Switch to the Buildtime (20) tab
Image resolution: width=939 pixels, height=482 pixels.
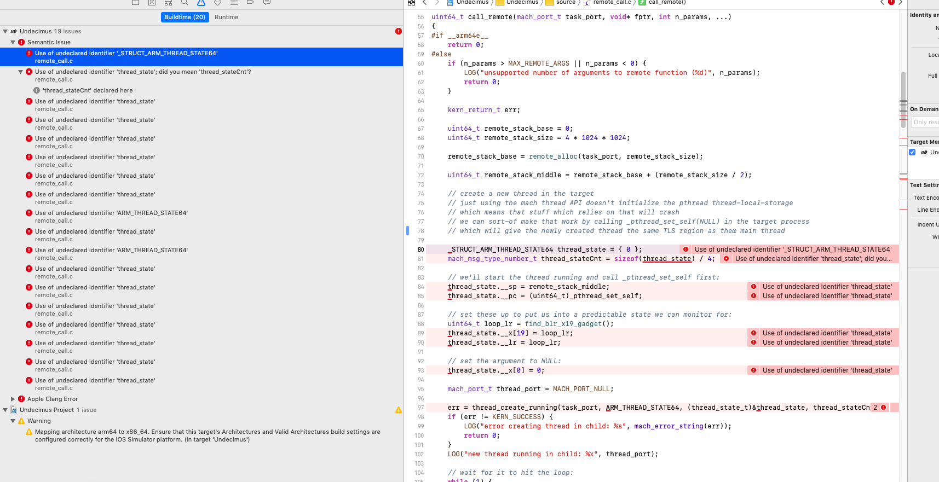(185, 17)
